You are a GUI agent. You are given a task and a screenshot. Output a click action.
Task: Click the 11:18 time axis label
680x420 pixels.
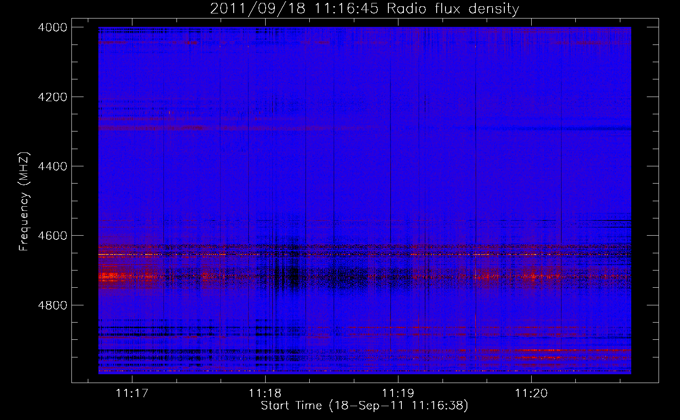[265, 394]
